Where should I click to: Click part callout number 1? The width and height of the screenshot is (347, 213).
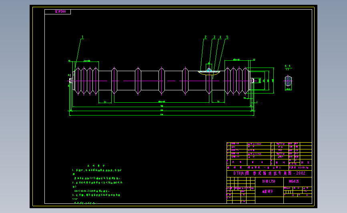click(82, 37)
